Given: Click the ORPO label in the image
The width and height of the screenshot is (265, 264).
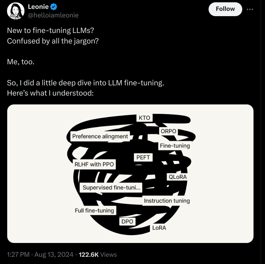Looking at the screenshot, I should click(168, 131).
